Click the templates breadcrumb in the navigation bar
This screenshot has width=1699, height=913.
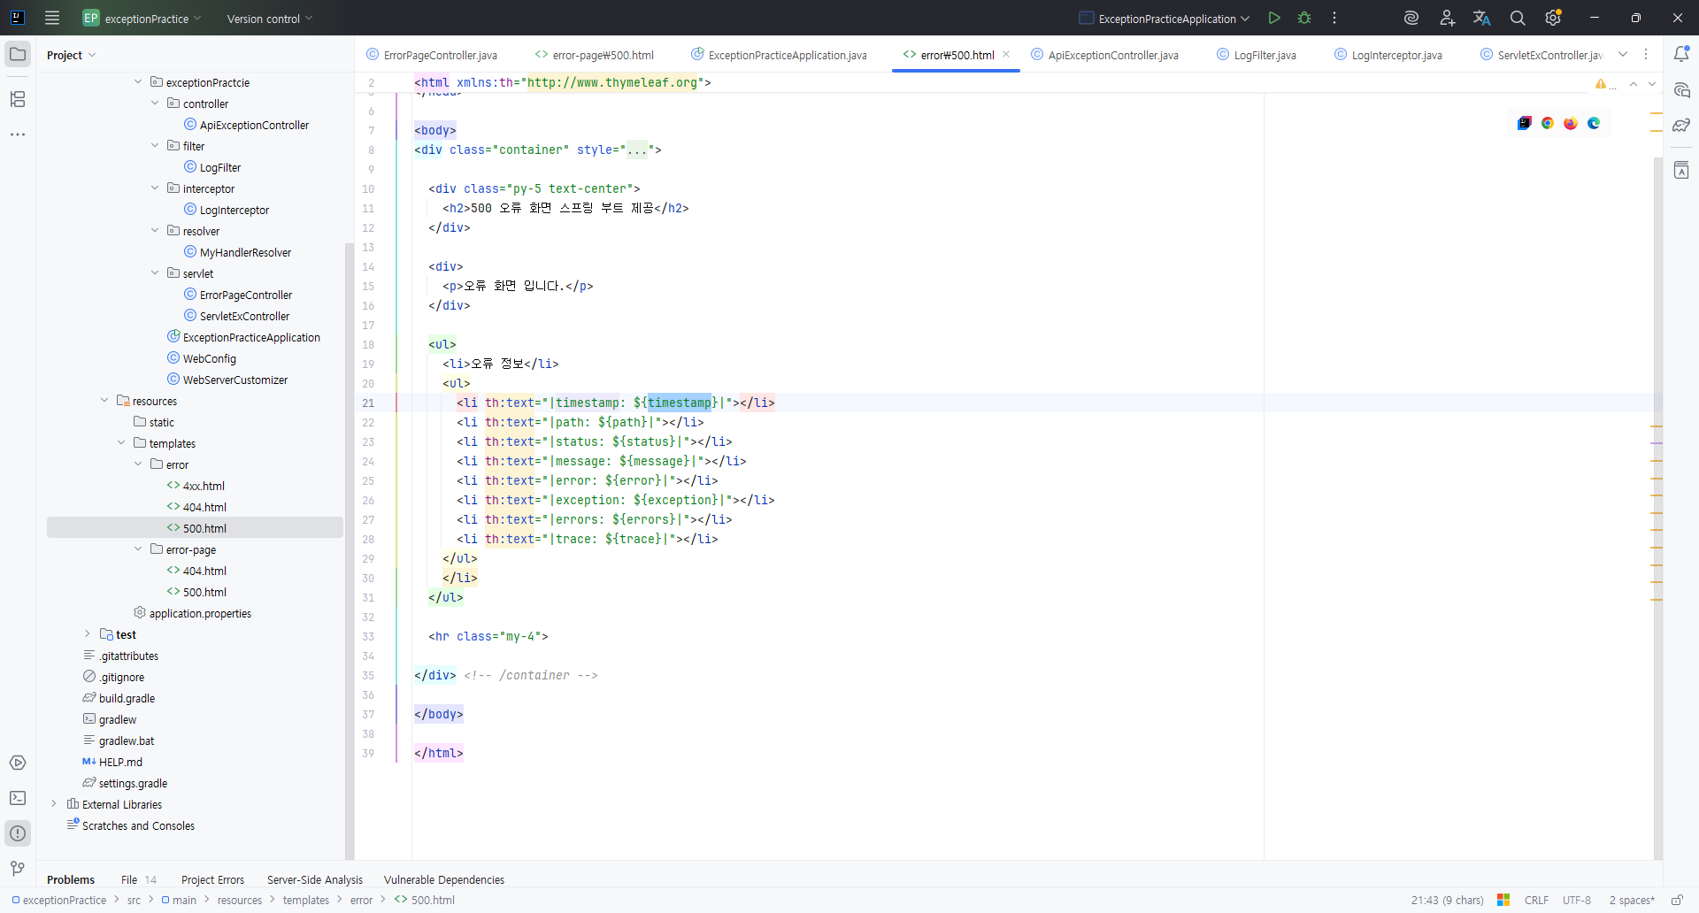tap(305, 900)
